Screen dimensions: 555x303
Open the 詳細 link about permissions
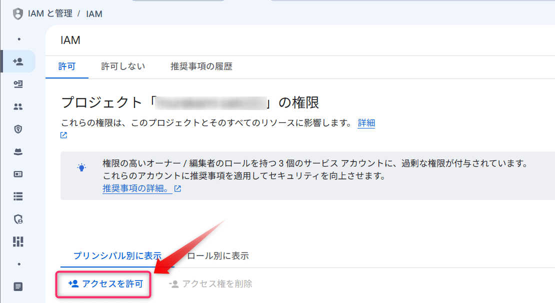tap(366, 123)
